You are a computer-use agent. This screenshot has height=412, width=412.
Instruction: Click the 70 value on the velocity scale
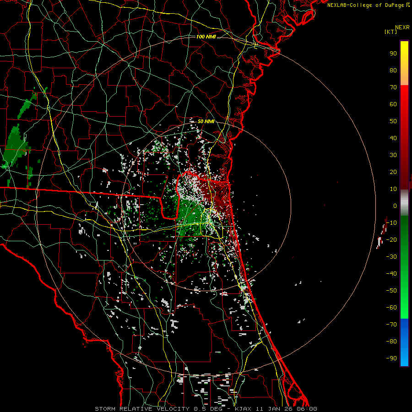coord(393,87)
